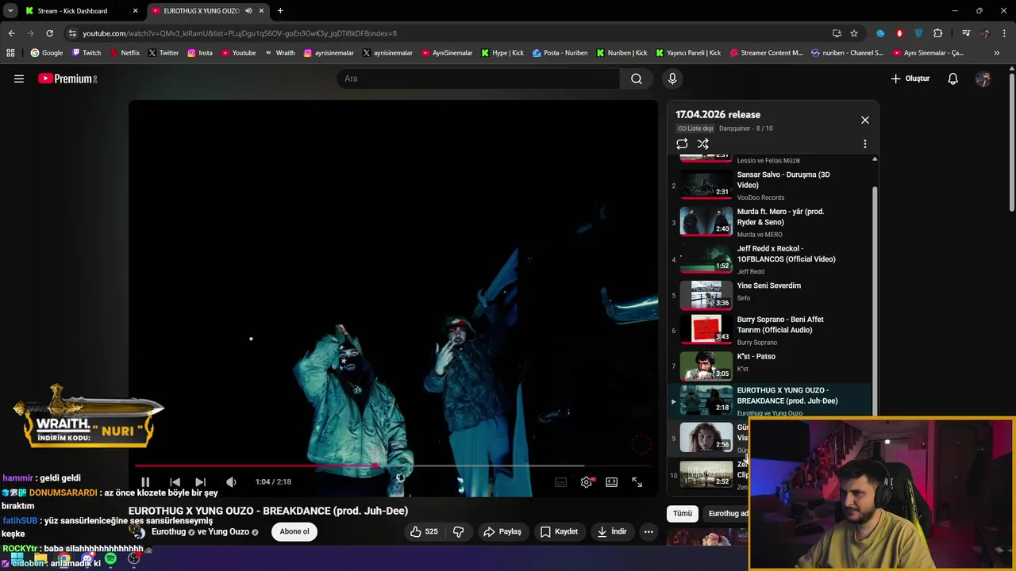Screen dimensions: 1016x571
Task: Open the playlist options menu
Action: [x=865, y=144]
